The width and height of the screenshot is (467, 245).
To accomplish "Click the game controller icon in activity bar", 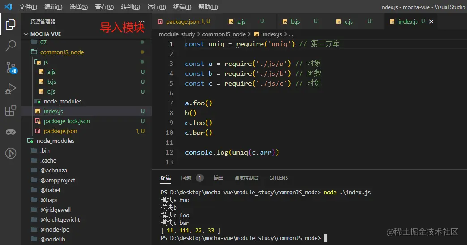I will (11, 132).
